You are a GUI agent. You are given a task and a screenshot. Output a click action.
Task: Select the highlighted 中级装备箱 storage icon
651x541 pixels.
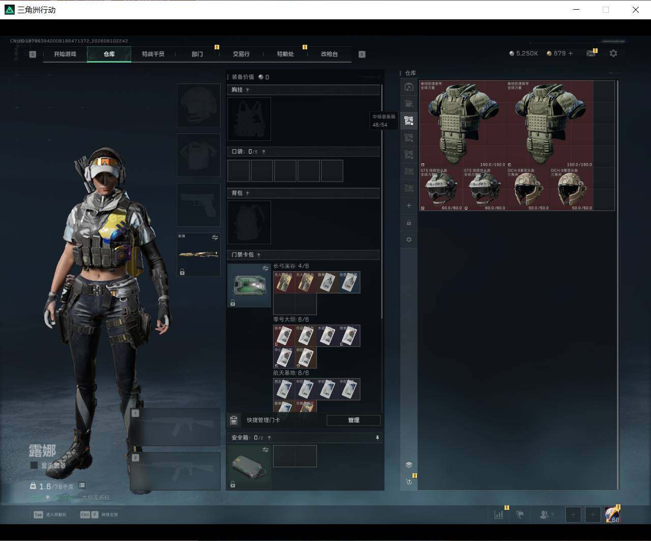pyautogui.click(x=409, y=121)
